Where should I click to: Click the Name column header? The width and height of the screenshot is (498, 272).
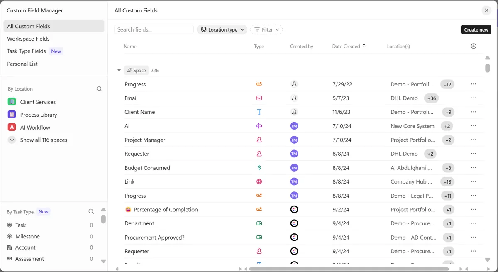point(130,47)
